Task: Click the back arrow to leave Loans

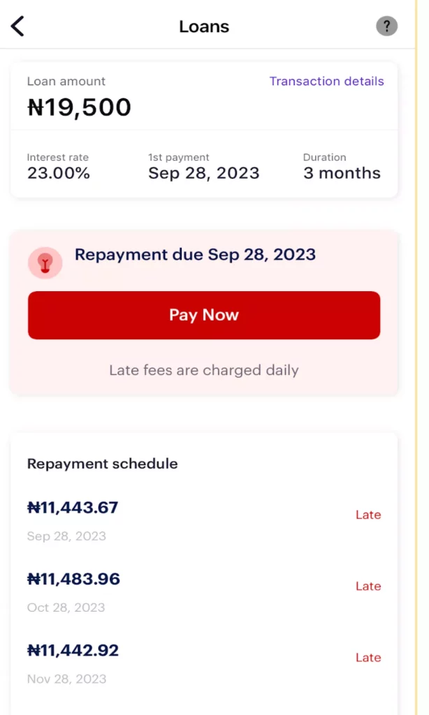Action: click(16, 26)
